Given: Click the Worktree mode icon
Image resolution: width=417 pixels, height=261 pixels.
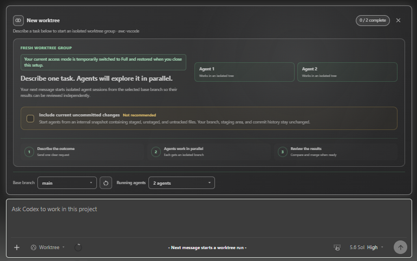Looking at the screenshot, I should (34, 247).
